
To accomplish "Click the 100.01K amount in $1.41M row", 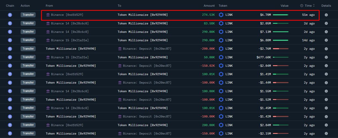I will coord(208,74).
